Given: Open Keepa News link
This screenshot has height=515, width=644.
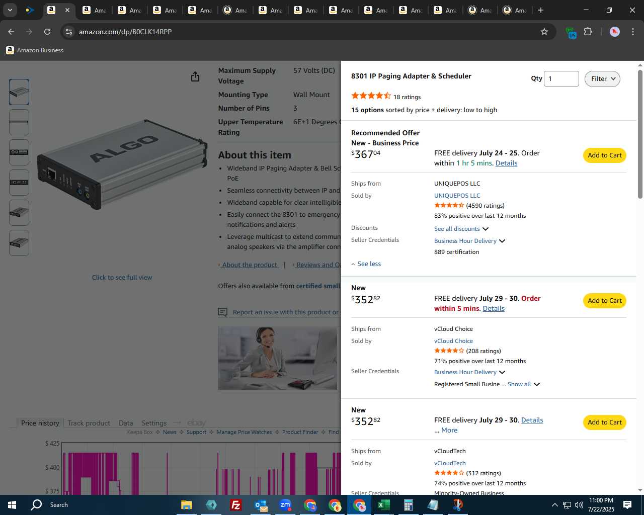Looking at the screenshot, I should 170,432.
